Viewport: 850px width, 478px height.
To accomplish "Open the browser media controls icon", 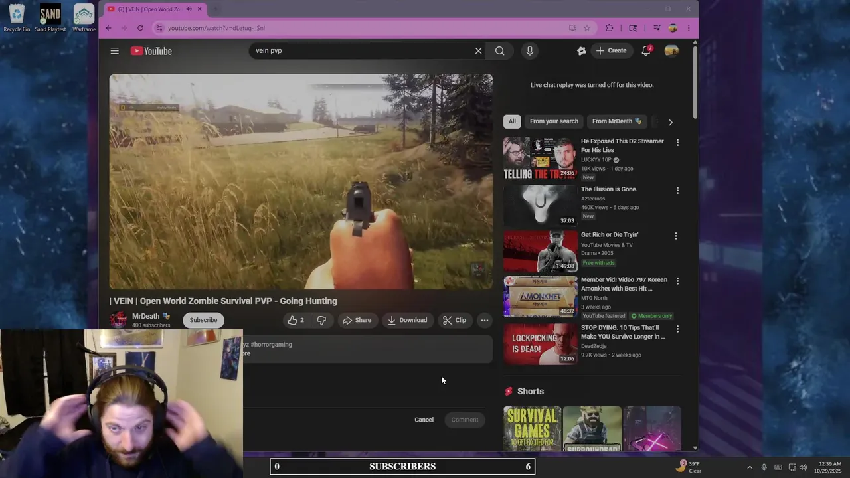I will pos(657,28).
